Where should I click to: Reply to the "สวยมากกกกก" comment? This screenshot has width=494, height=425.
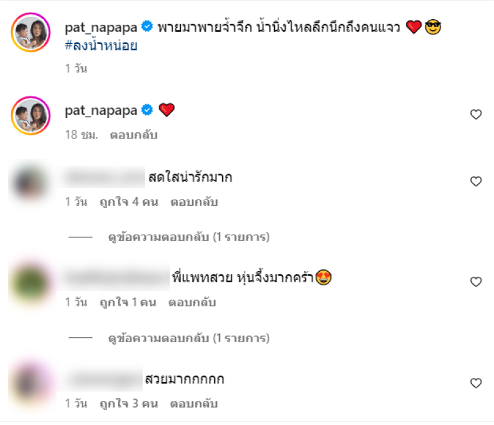click(x=194, y=403)
